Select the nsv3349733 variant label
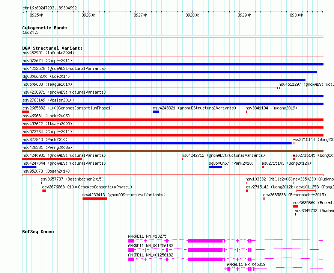Screen dimensions: 334x273 point(314,211)
